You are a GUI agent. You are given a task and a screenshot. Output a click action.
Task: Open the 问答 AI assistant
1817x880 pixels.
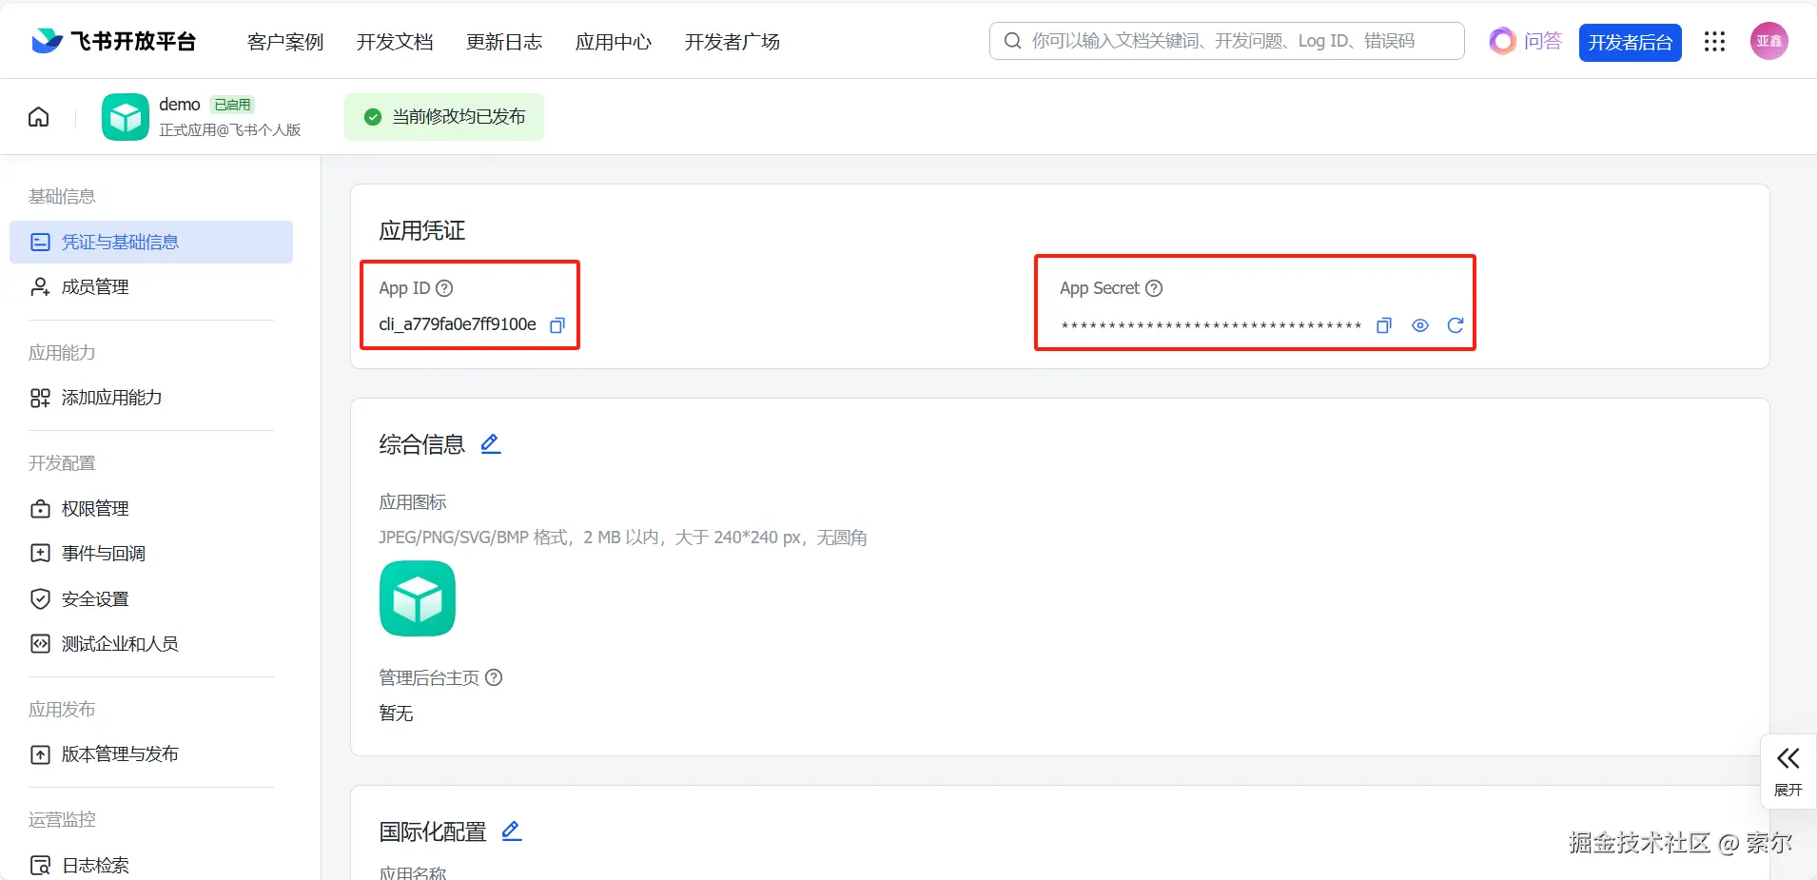point(1525,41)
